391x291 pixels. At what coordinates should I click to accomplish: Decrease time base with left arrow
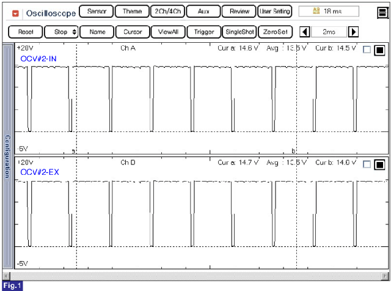(304, 32)
